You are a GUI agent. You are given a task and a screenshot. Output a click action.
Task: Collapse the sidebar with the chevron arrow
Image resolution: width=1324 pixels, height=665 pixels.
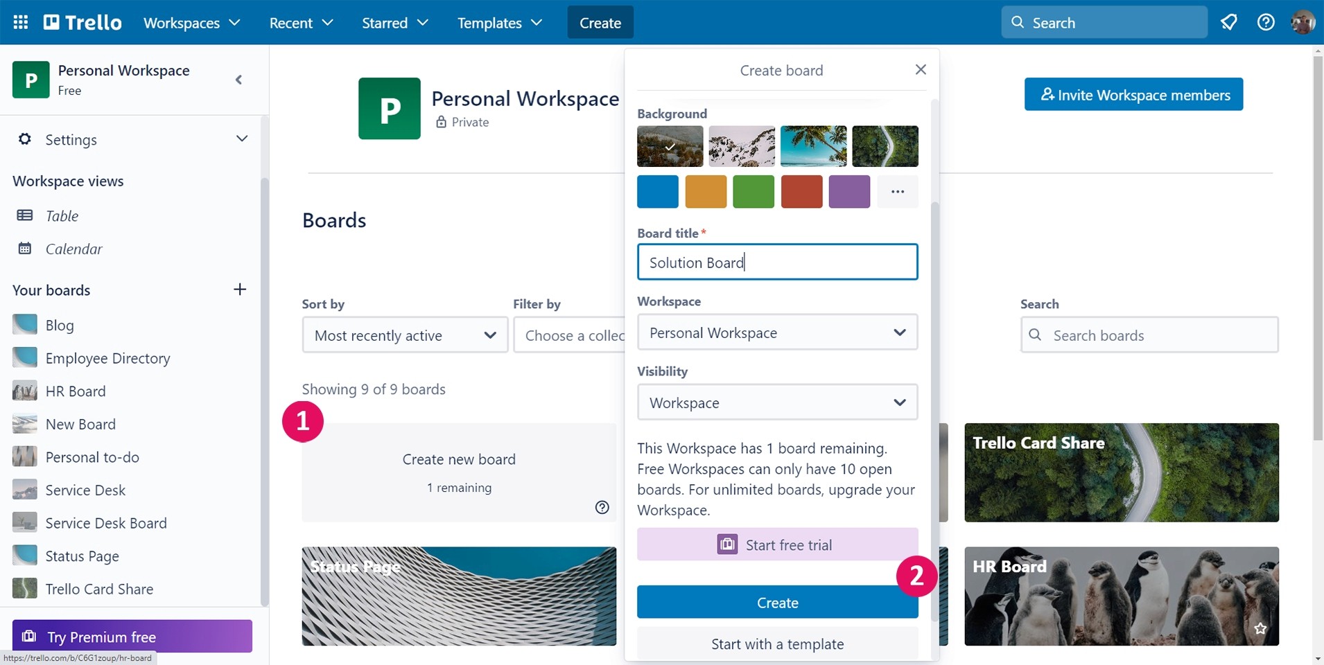click(239, 80)
